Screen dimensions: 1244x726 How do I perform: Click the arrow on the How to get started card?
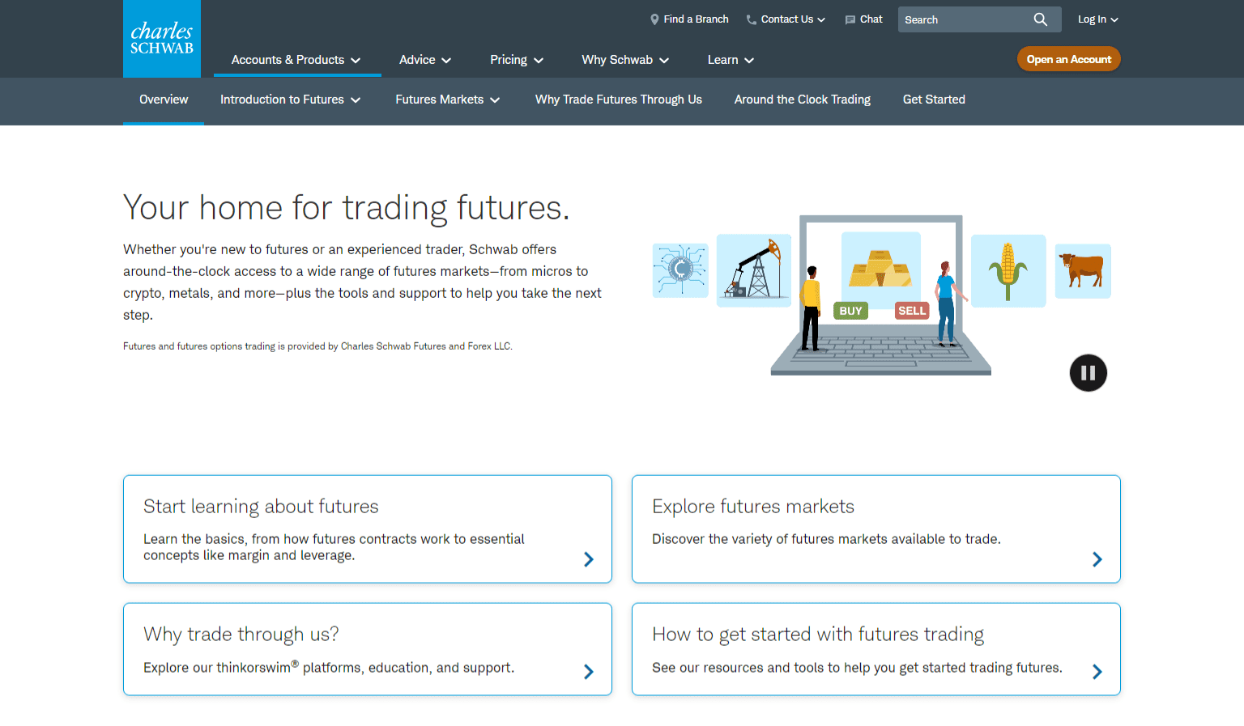1097,671
